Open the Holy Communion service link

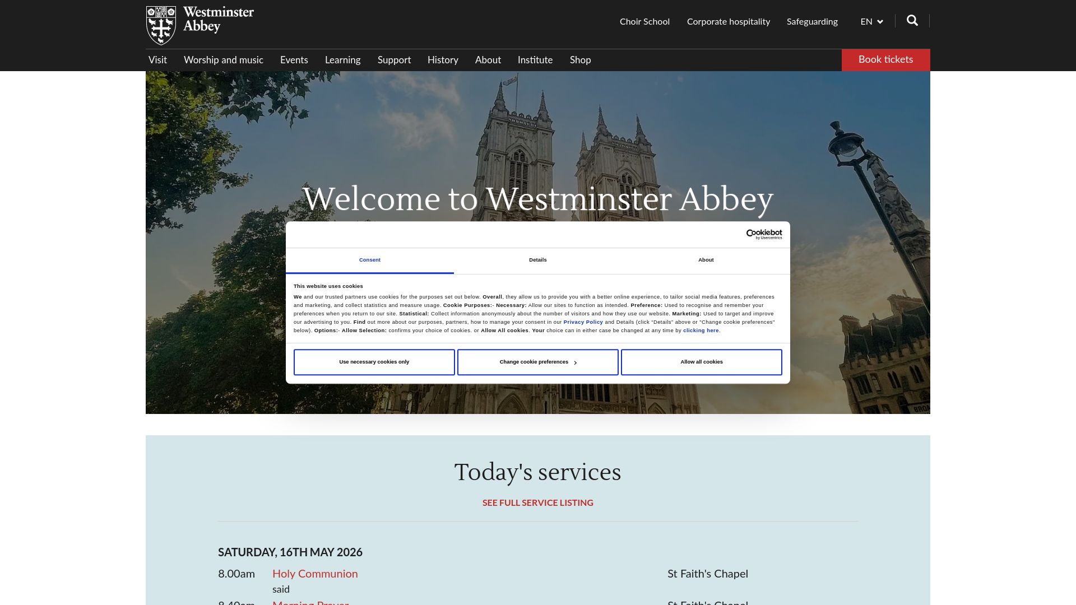(x=315, y=574)
